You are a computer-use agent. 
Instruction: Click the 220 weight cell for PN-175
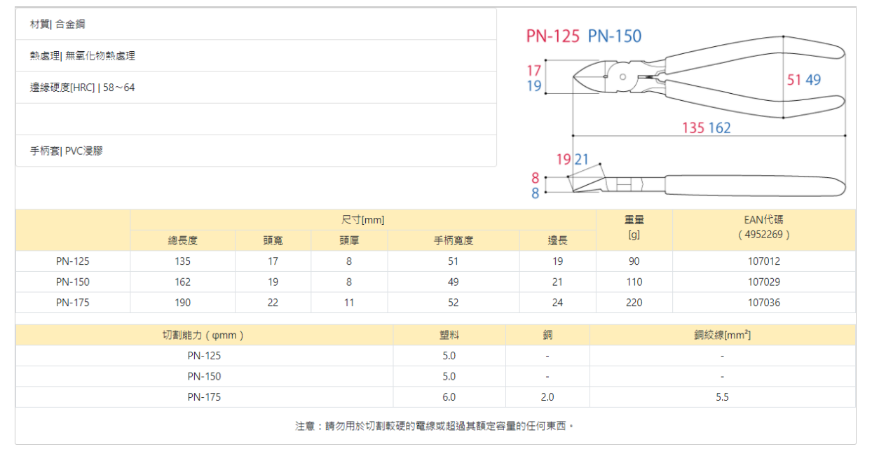[634, 303]
